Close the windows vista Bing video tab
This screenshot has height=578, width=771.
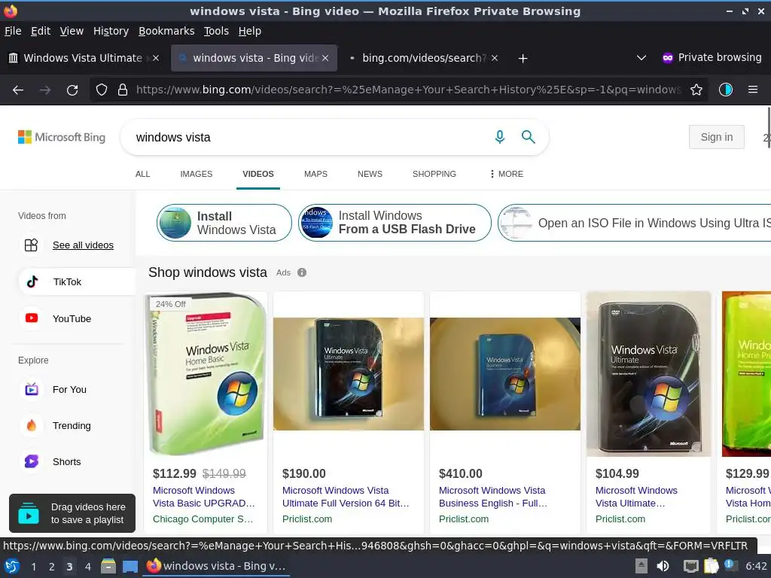coord(325,58)
